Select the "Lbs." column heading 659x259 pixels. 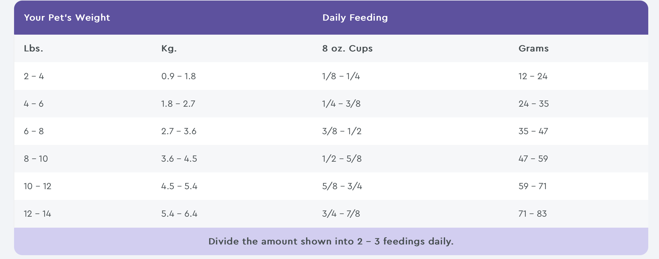[x=34, y=48]
